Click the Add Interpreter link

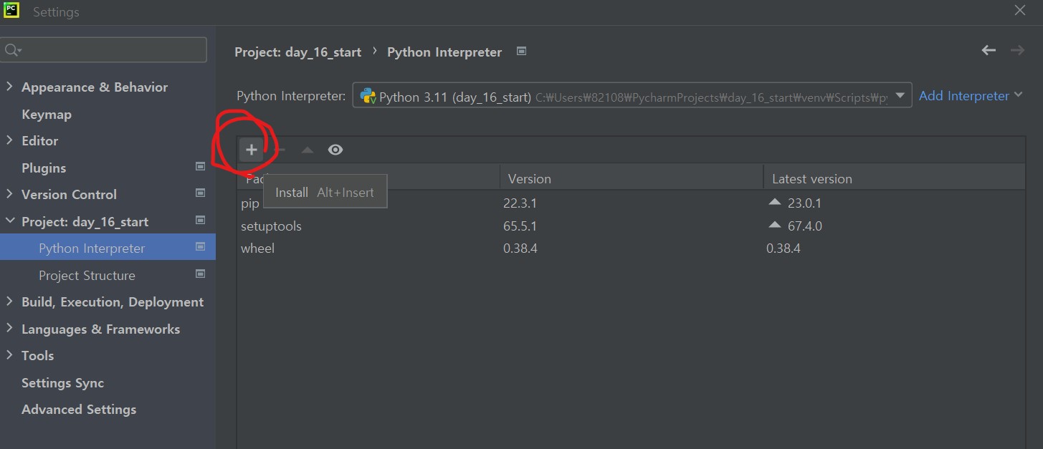963,96
